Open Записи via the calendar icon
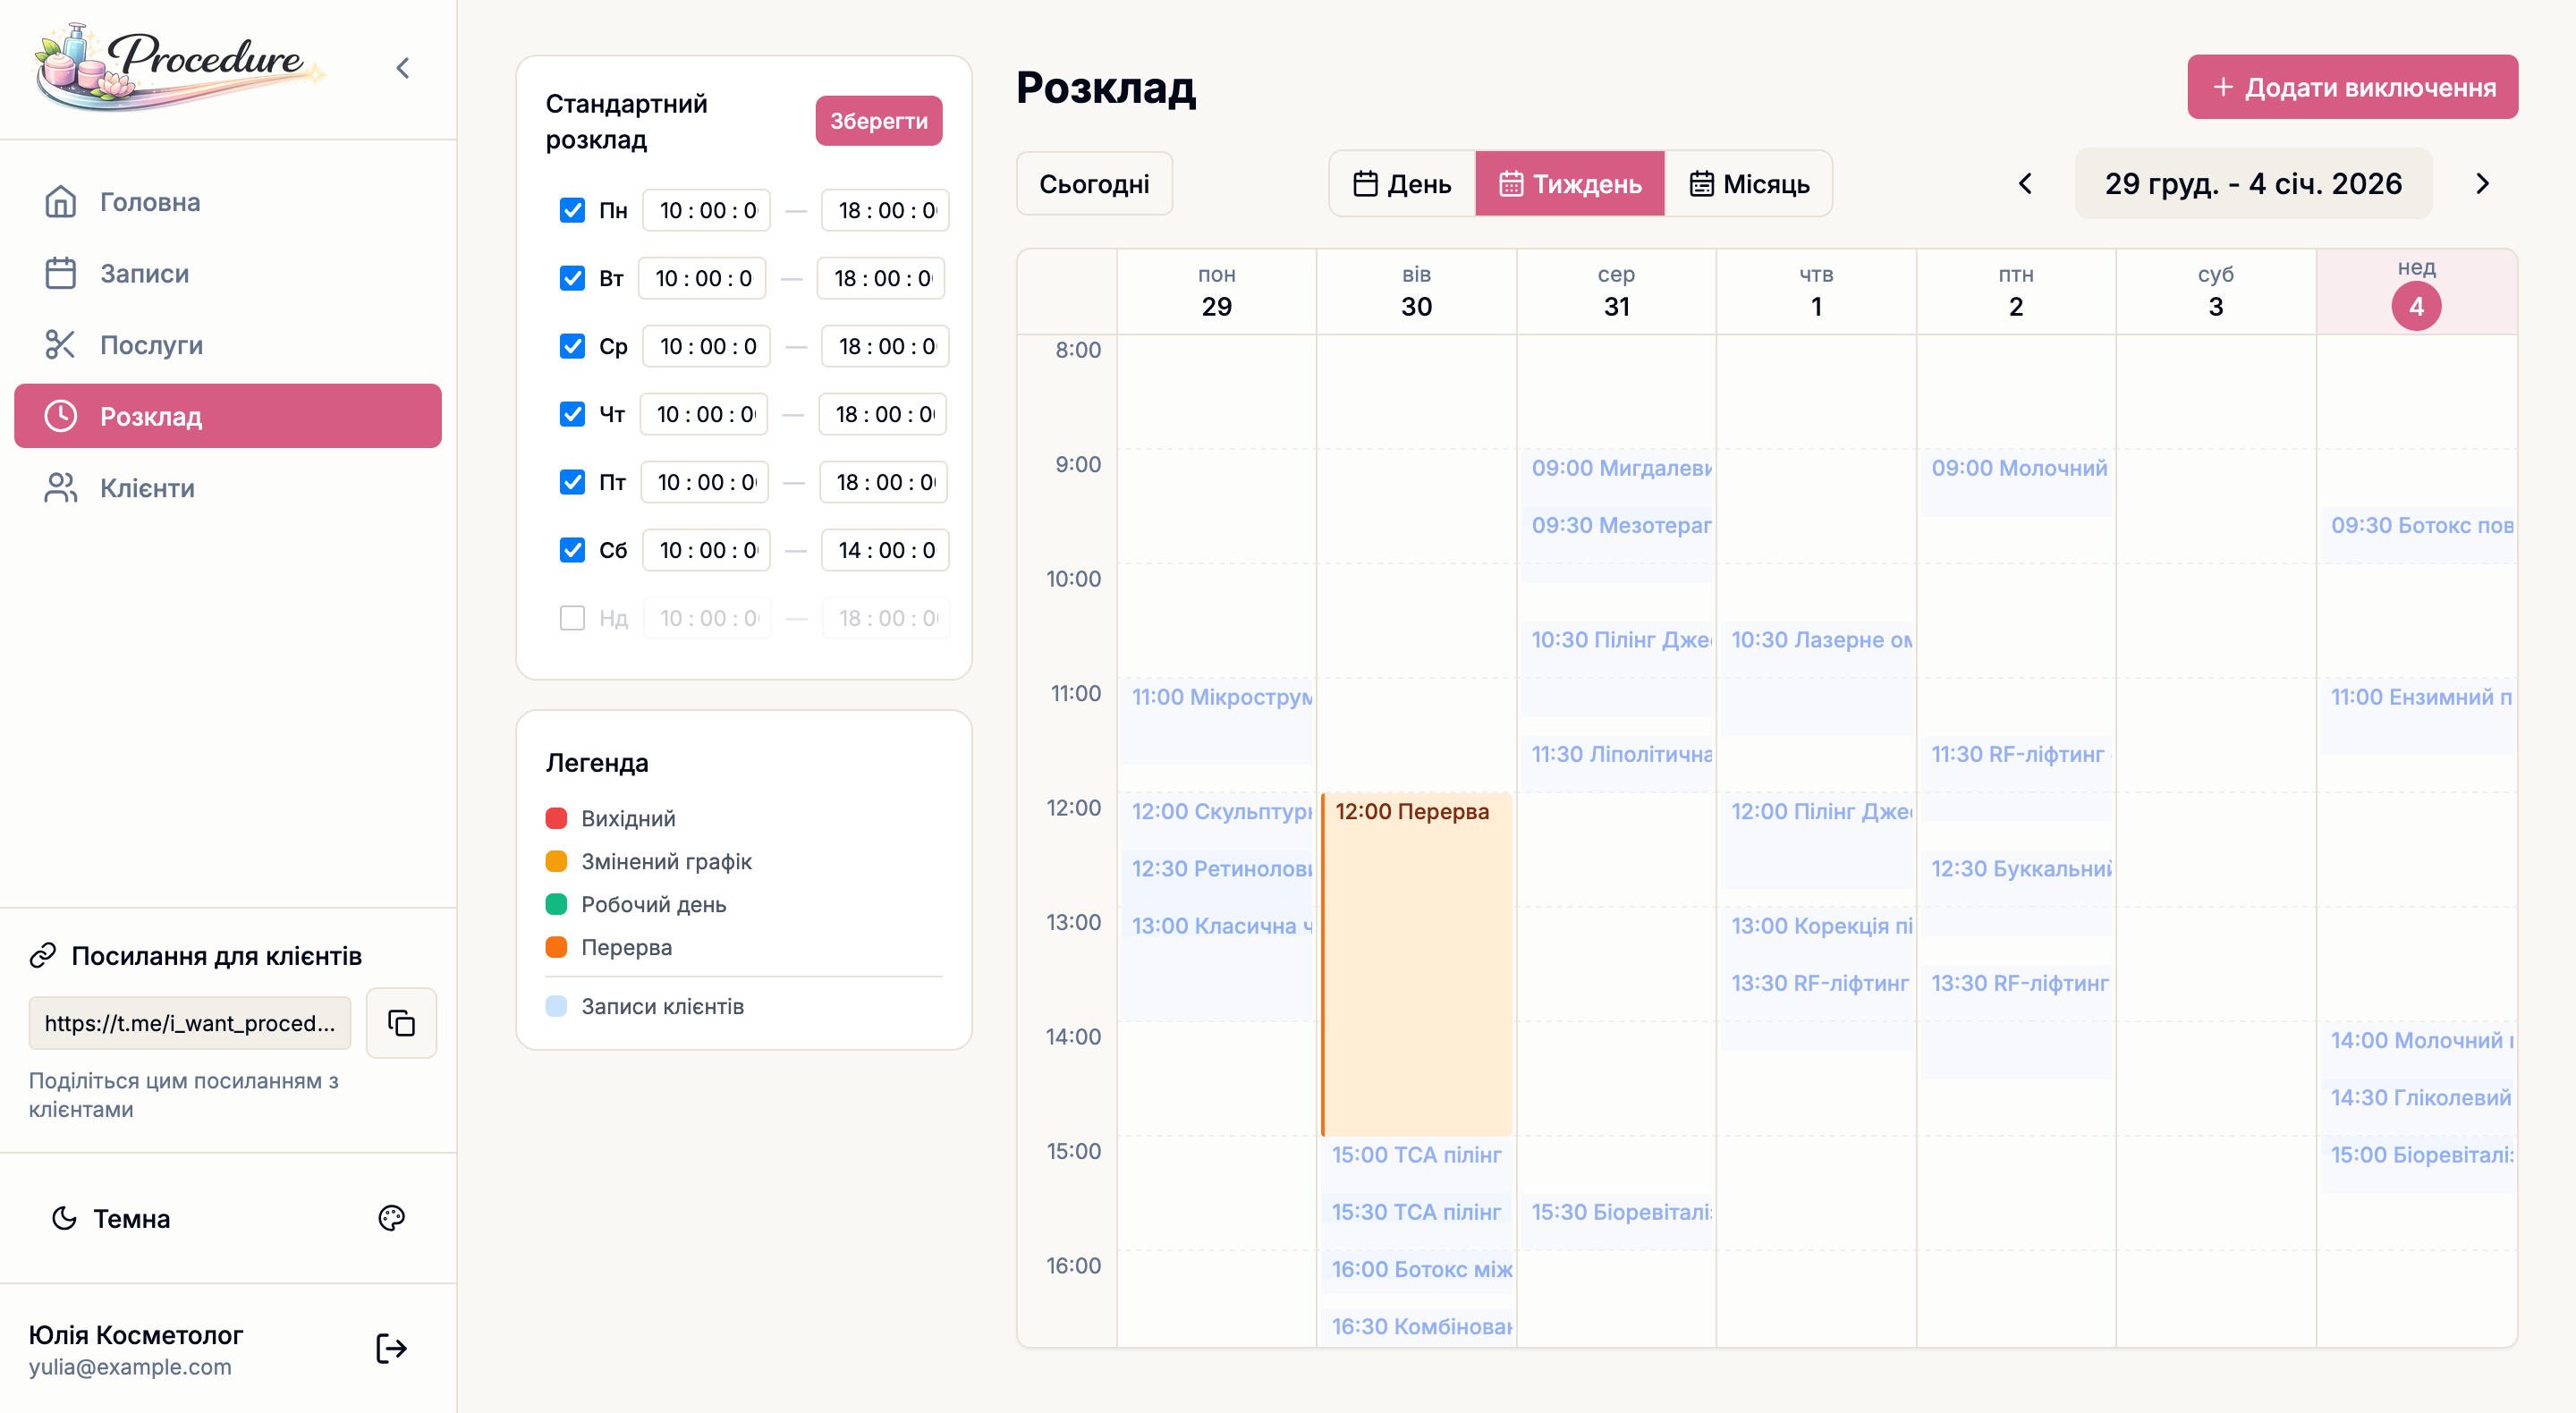Viewport: 2576px width, 1413px height. (60, 273)
